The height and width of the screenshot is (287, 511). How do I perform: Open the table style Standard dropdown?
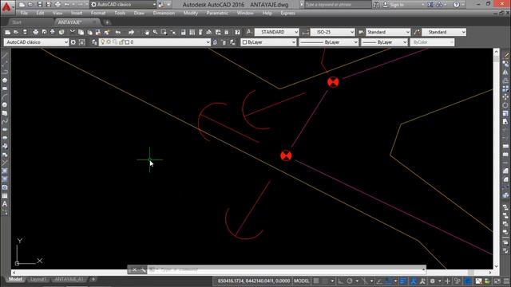pos(388,32)
